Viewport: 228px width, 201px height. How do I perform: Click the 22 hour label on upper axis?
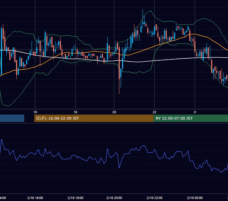pos(155,112)
